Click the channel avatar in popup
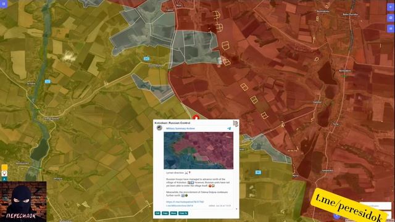 click(x=159, y=128)
